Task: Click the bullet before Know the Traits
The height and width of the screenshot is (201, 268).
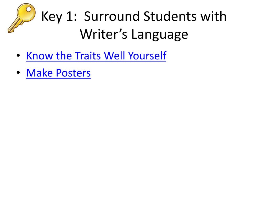Action: tap(18, 55)
